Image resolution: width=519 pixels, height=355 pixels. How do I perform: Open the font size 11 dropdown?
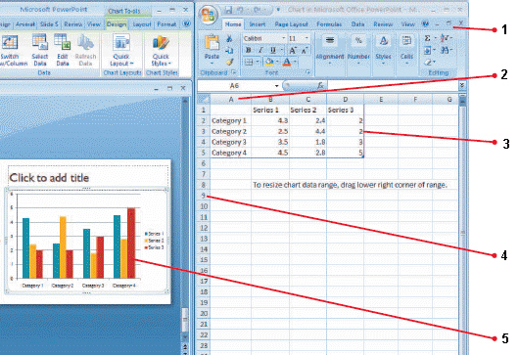point(307,39)
